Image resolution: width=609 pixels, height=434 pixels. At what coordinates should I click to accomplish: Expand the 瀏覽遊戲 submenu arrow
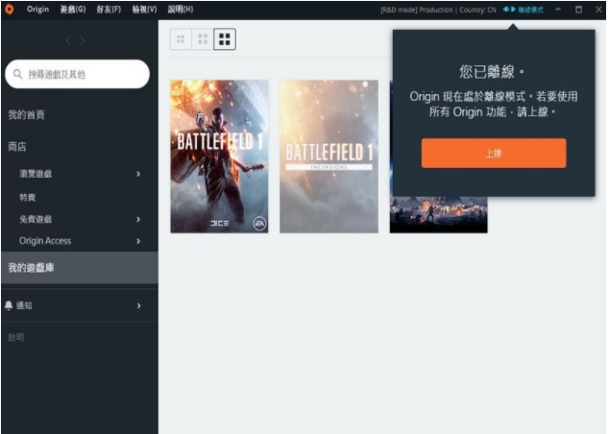click(x=138, y=174)
